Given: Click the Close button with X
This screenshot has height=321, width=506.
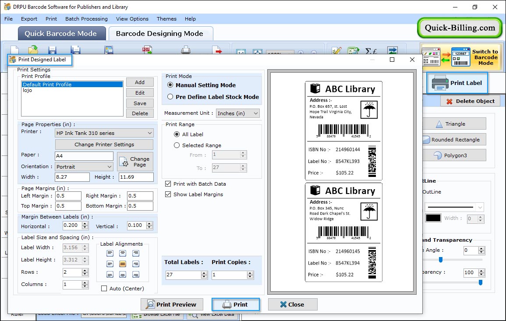Looking at the screenshot, I should click(292, 304).
